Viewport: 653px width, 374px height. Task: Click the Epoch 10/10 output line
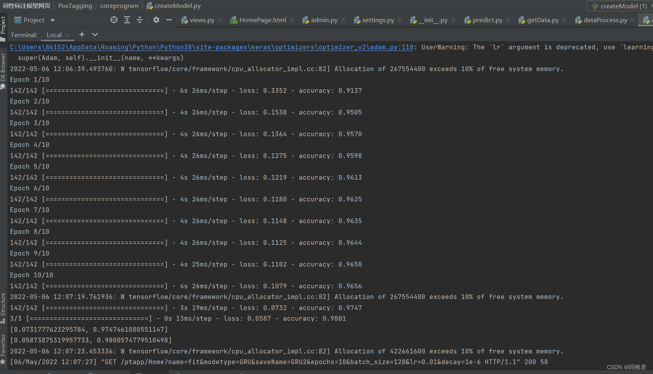click(x=32, y=275)
